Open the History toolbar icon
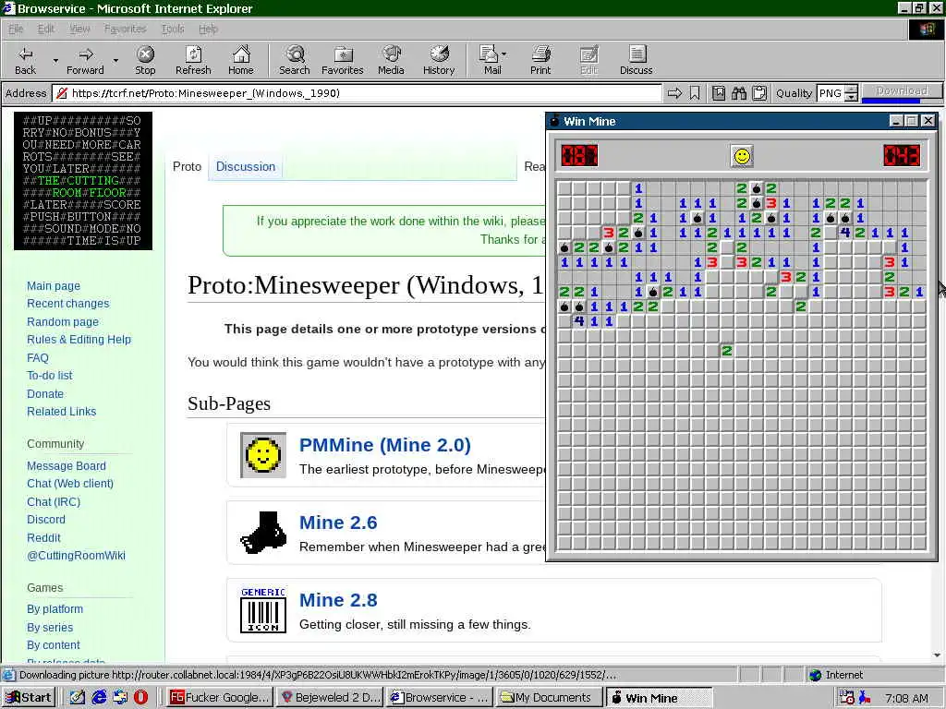The width and height of the screenshot is (946, 709). point(439,54)
